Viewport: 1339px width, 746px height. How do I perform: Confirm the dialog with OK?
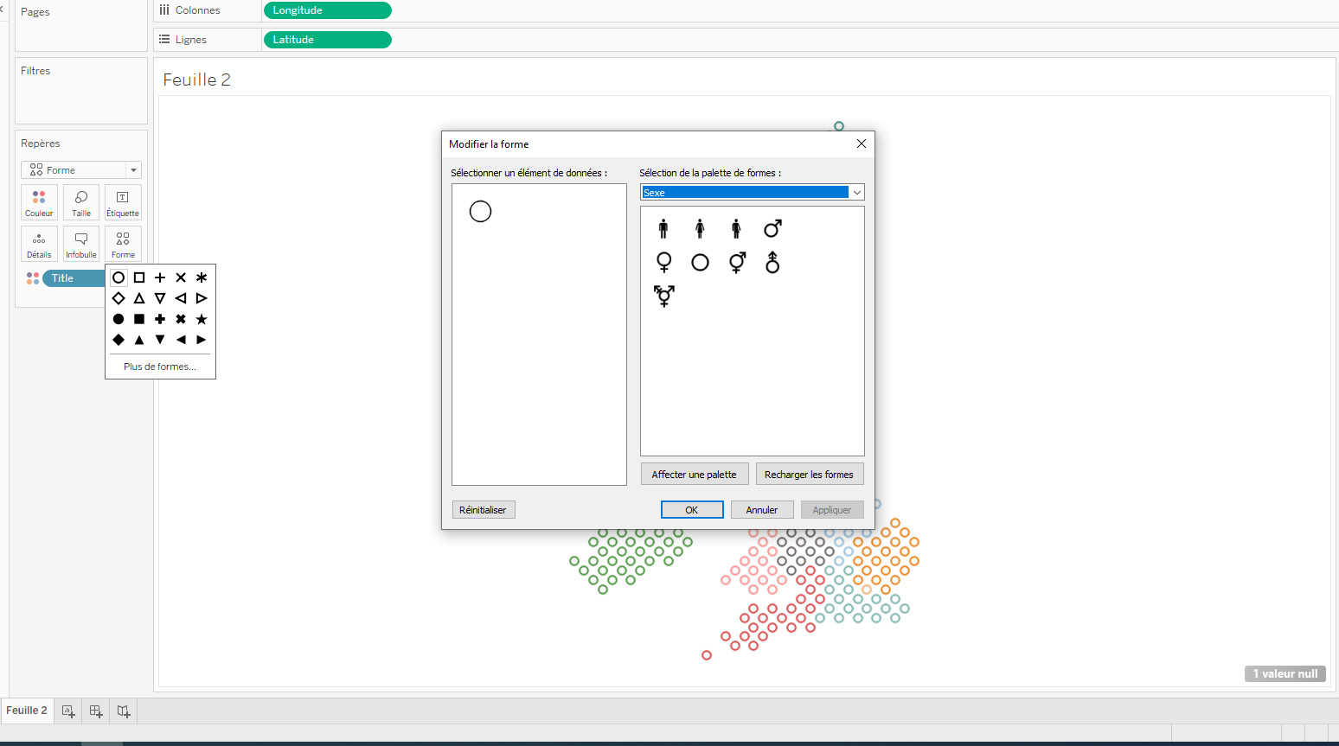point(692,510)
